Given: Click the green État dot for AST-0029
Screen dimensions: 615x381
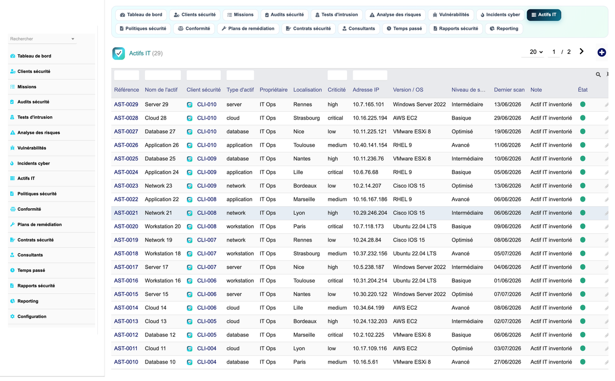Looking at the screenshot, I should [x=583, y=105].
